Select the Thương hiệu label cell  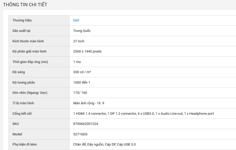click(39, 20)
